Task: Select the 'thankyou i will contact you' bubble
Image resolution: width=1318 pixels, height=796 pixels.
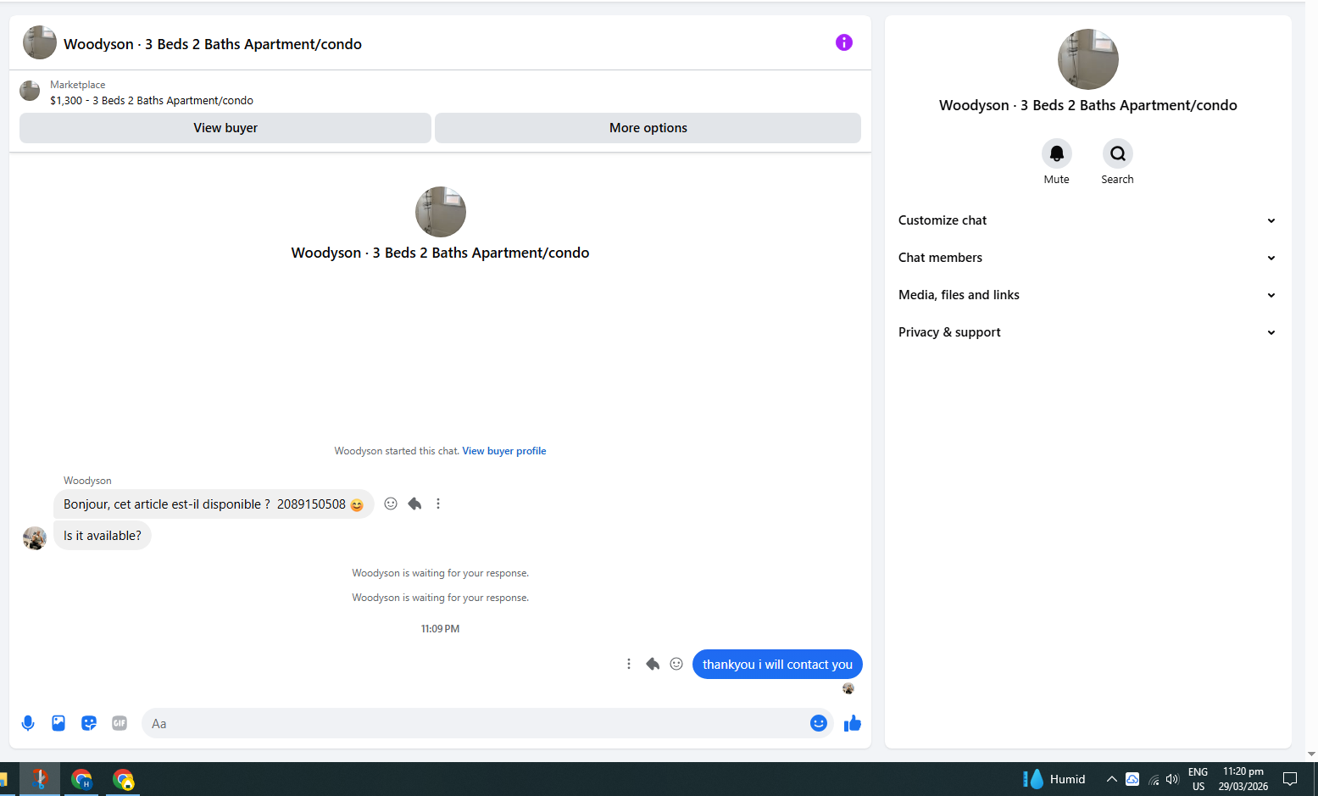Action: [777, 665]
